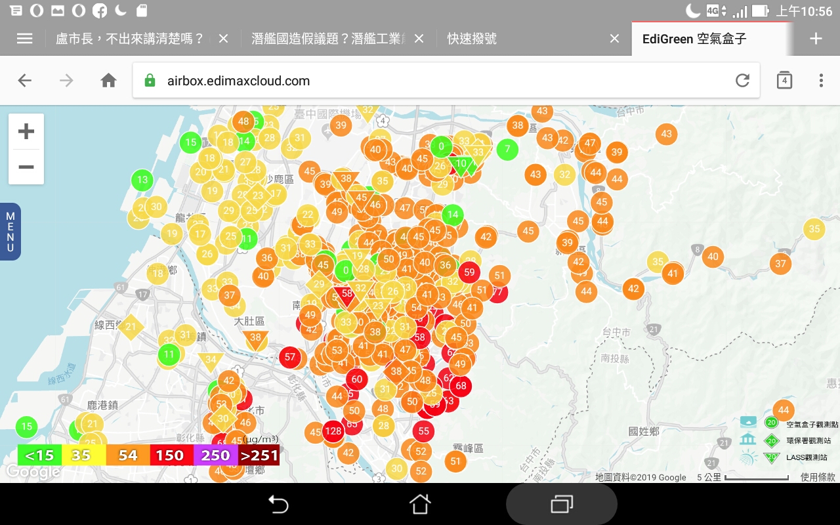840x525 pixels.
Task: Tap the 空氣盒子觀測點 legend label
Action: pyautogui.click(x=812, y=425)
